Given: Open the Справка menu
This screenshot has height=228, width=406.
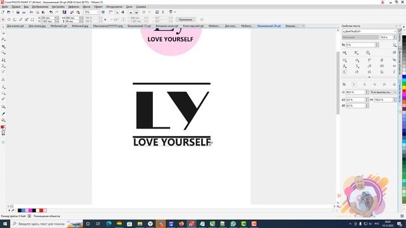Looking at the screenshot, I should pyautogui.click(x=141, y=7).
